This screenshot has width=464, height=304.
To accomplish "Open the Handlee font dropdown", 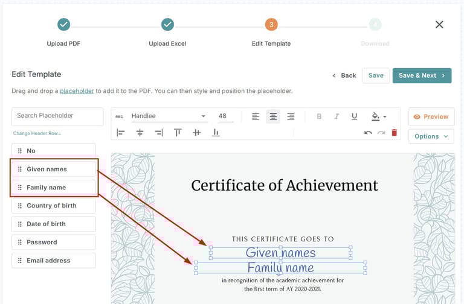I will click(168, 116).
